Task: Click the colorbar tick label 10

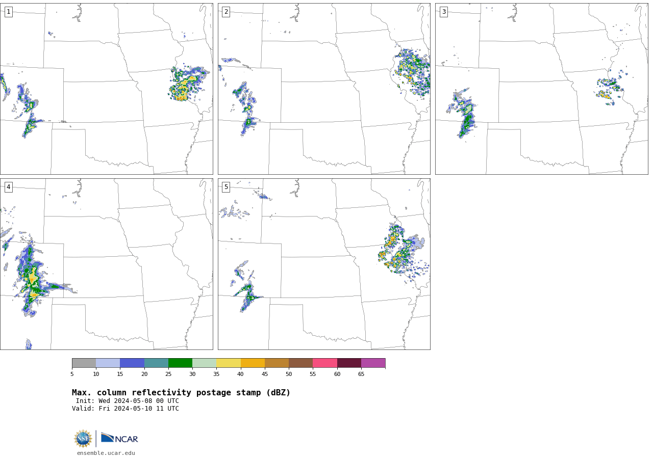Action: tap(96, 374)
